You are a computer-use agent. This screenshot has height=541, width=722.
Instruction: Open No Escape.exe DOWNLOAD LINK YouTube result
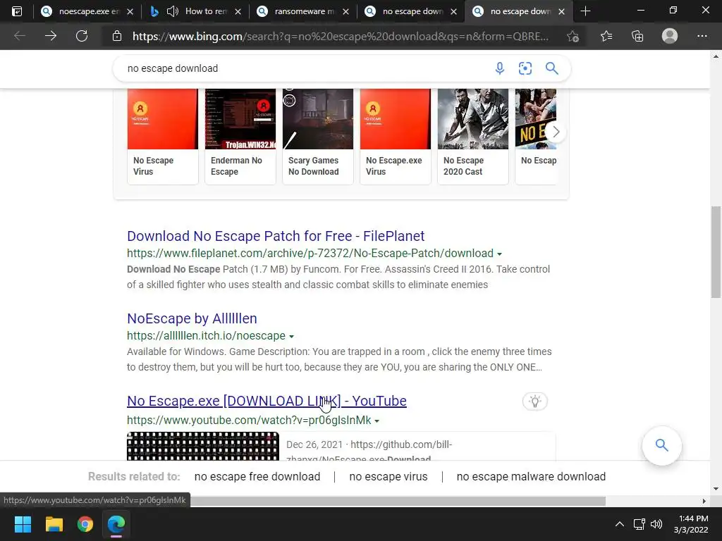coord(267,401)
